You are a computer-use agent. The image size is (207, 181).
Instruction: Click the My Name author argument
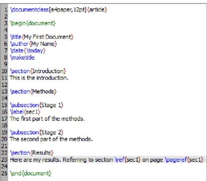43,44
